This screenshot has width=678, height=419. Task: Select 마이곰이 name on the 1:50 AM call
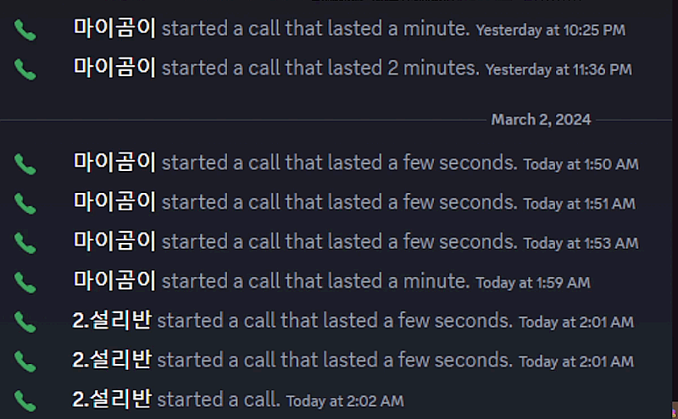114,162
